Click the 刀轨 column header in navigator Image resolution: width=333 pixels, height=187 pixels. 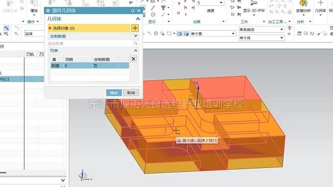coord(30,54)
